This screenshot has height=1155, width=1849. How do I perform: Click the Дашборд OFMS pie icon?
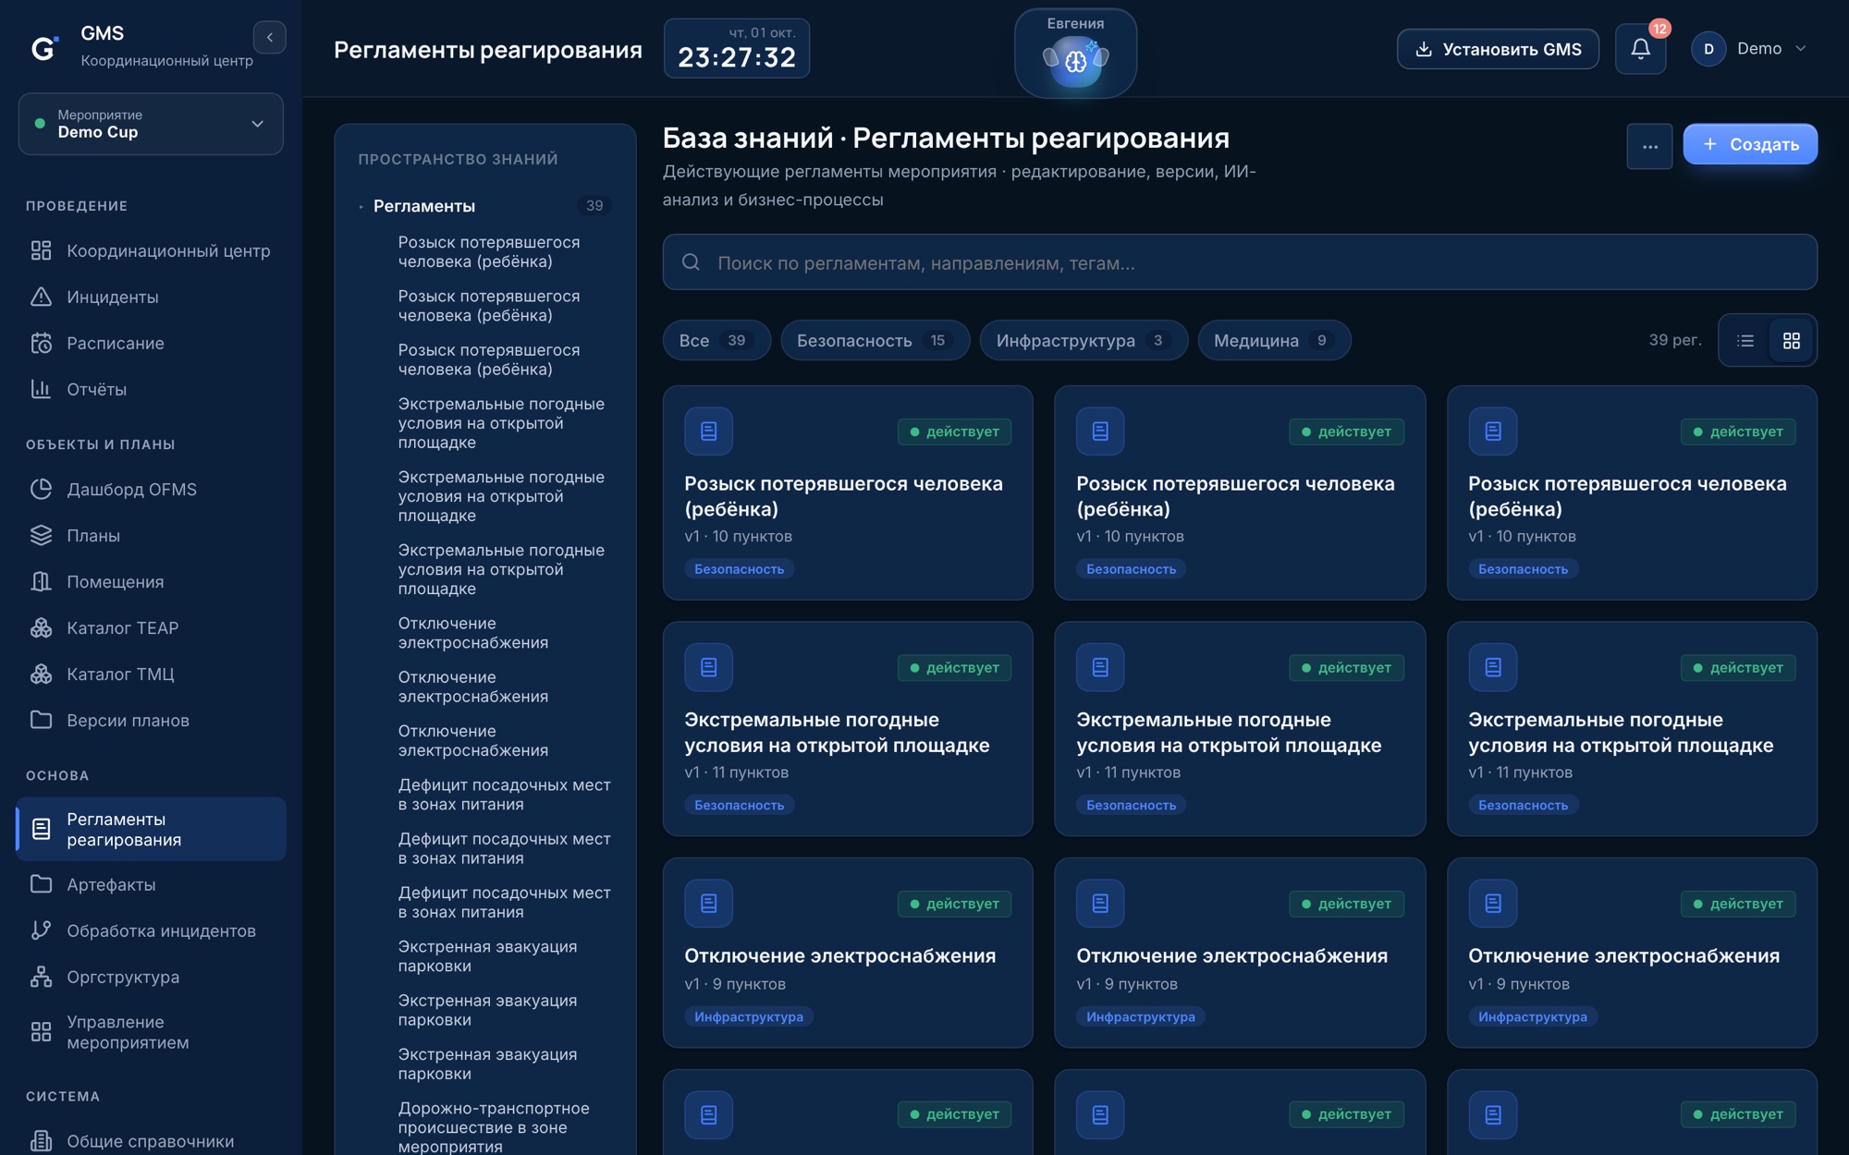click(41, 489)
